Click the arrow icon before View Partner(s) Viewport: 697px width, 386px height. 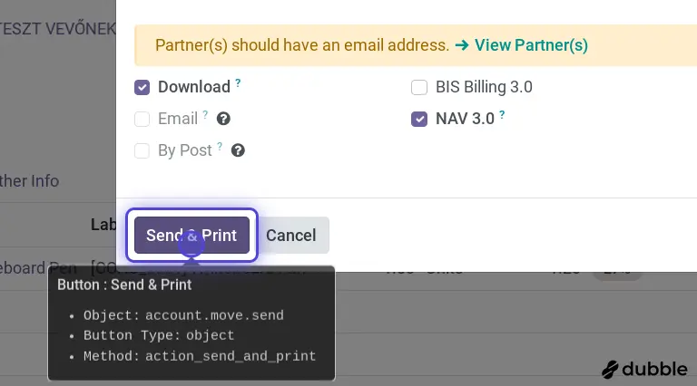pos(462,44)
